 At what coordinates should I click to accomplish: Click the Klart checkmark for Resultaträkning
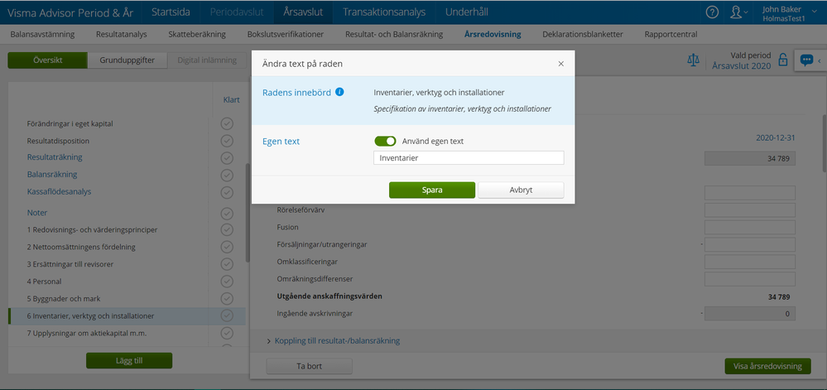(x=227, y=157)
